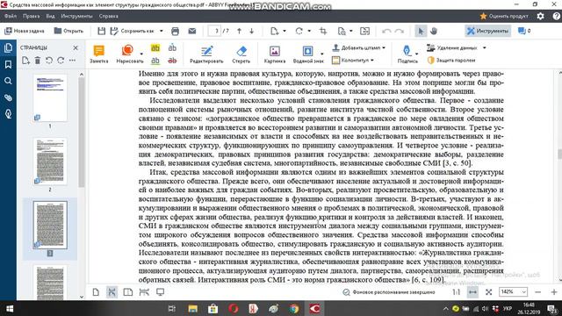
Task: Toggle two-page view mode
Action: pos(128,292)
